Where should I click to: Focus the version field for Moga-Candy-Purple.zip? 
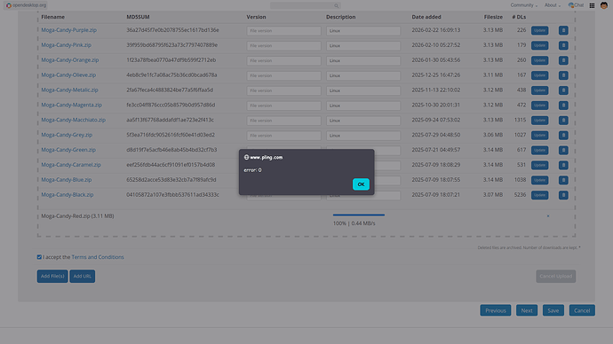[283, 30]
